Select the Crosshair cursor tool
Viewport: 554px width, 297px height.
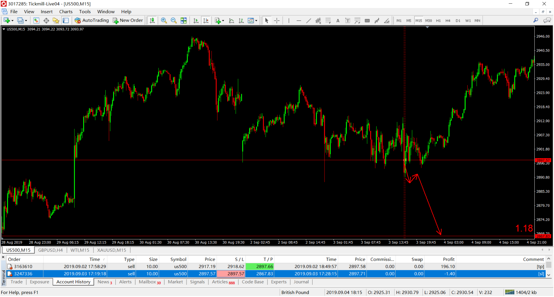point(277,21)
